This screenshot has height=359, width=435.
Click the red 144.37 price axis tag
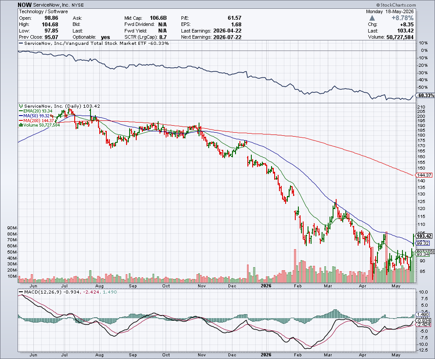(424, 175)
